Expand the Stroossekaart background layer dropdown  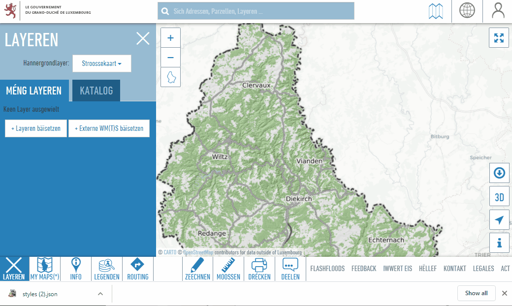tap(102, 63)
